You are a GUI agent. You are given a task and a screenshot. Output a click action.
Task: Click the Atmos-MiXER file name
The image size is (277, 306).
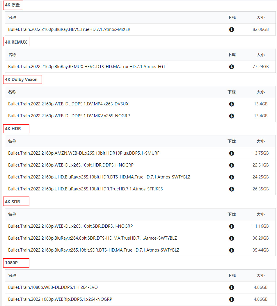[69, 29]
